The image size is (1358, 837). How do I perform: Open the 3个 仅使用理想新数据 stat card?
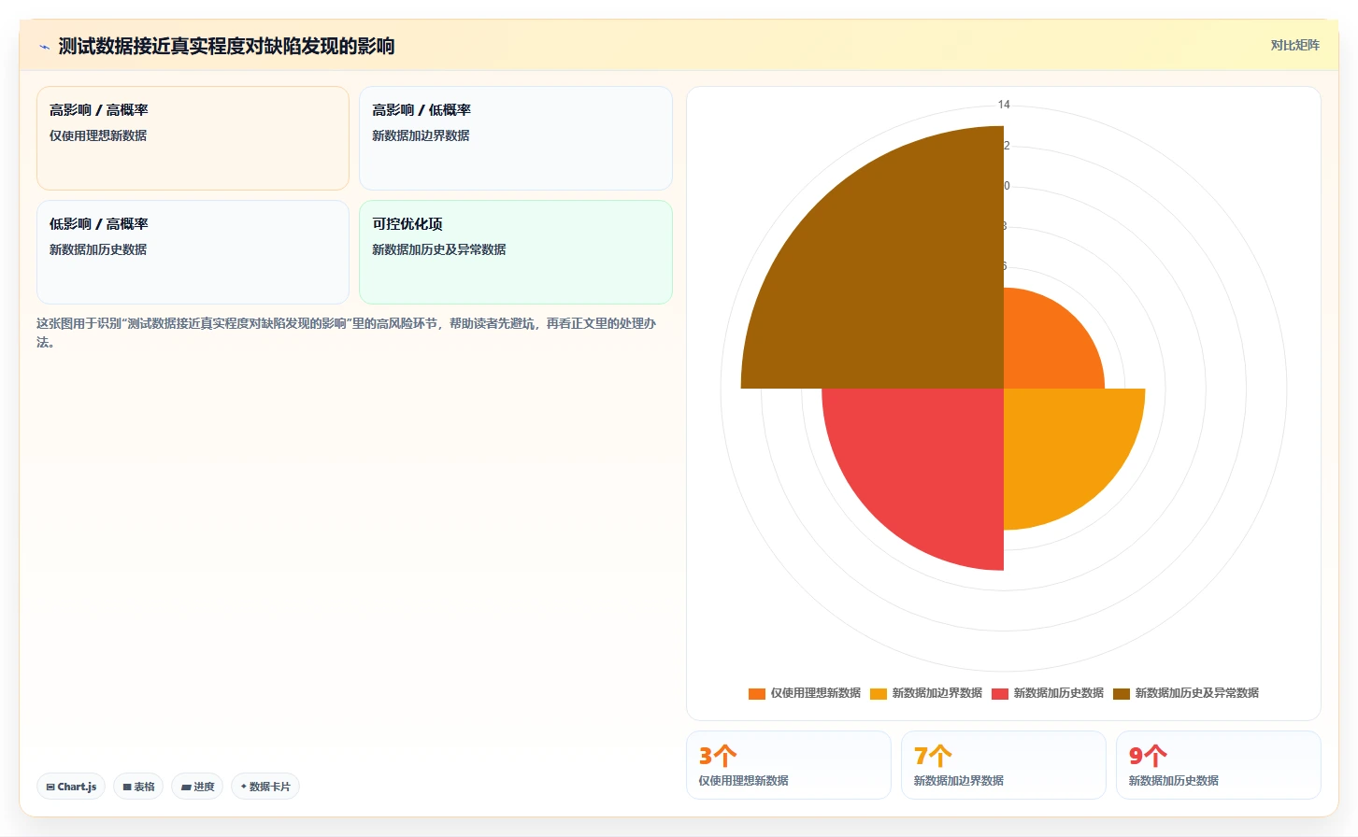(x=789, y=765)
